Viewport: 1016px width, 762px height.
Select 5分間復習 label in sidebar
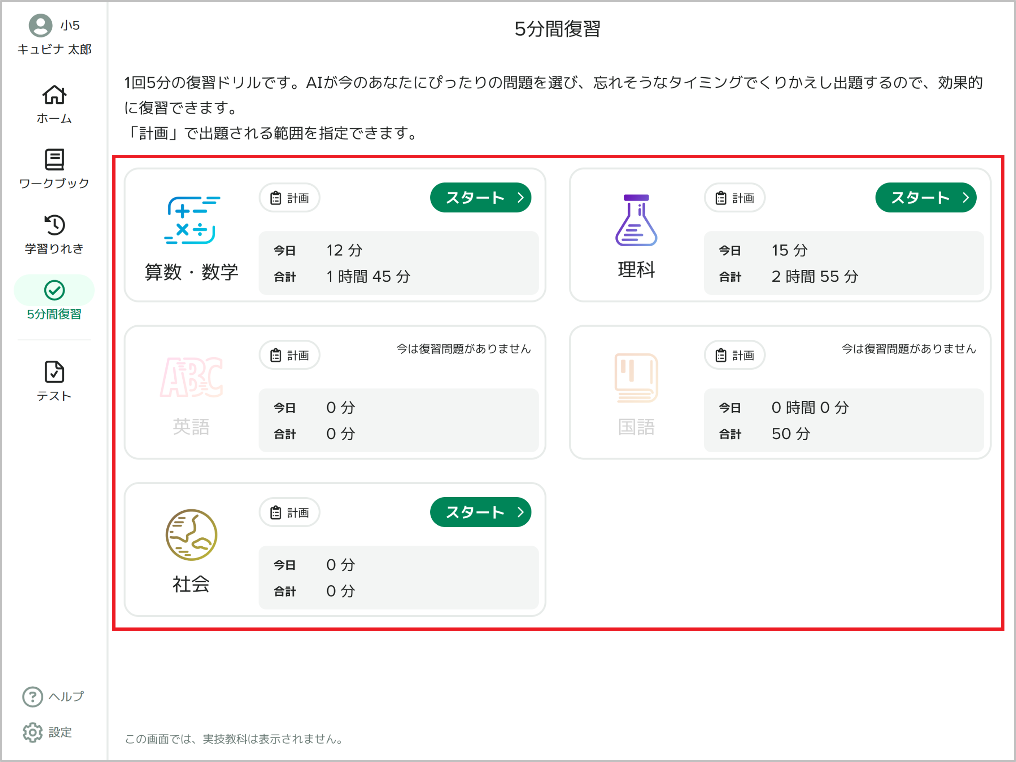tap(54, 314)
